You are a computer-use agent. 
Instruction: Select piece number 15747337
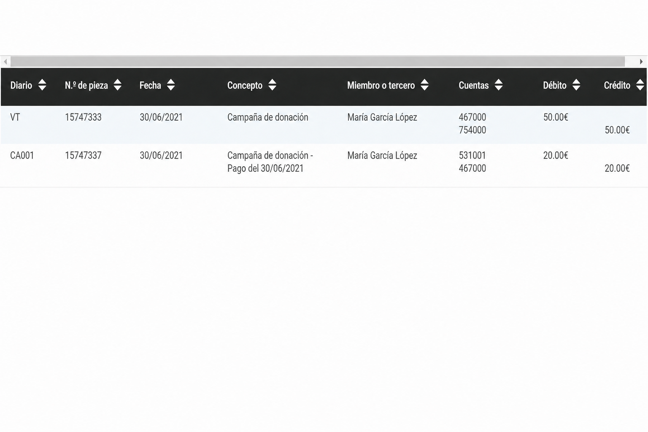pos(83,155)
